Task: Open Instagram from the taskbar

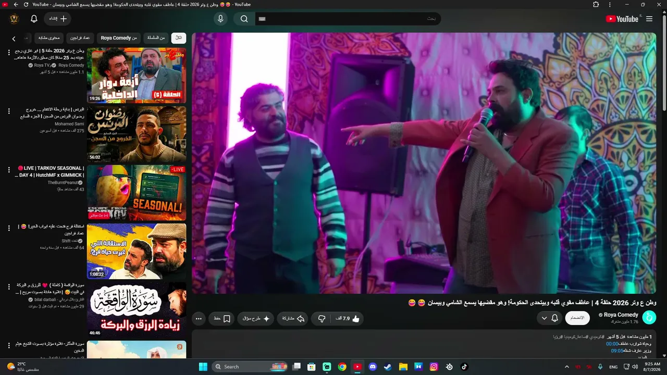Action: [x=434, y=367]
